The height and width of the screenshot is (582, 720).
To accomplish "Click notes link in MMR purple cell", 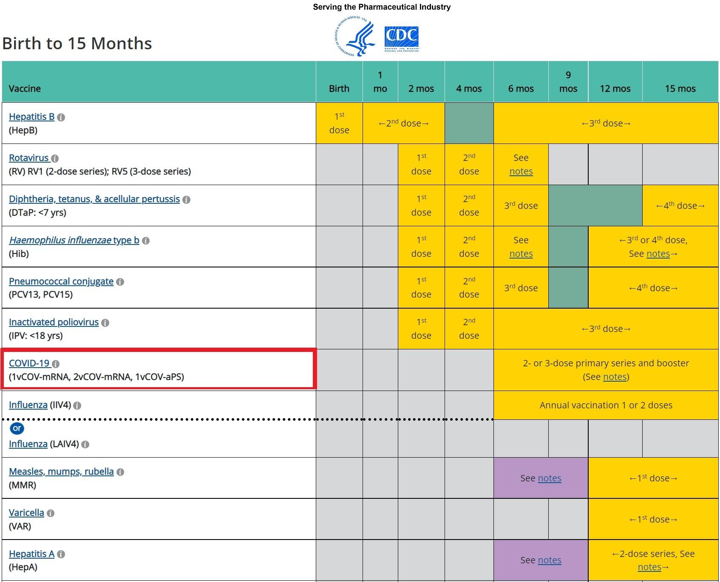I will tap(549, 478).
